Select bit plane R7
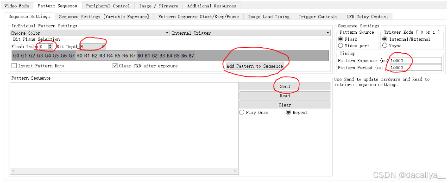The height and width of the screenshot is (183, 448). pos(133,56)
